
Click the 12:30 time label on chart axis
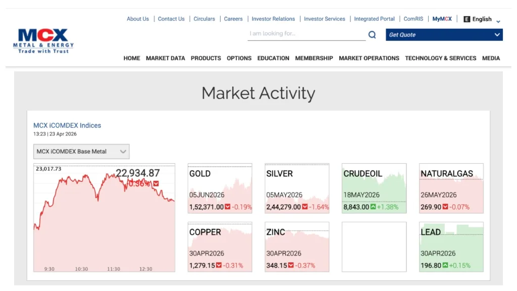[x=146, y=269]
